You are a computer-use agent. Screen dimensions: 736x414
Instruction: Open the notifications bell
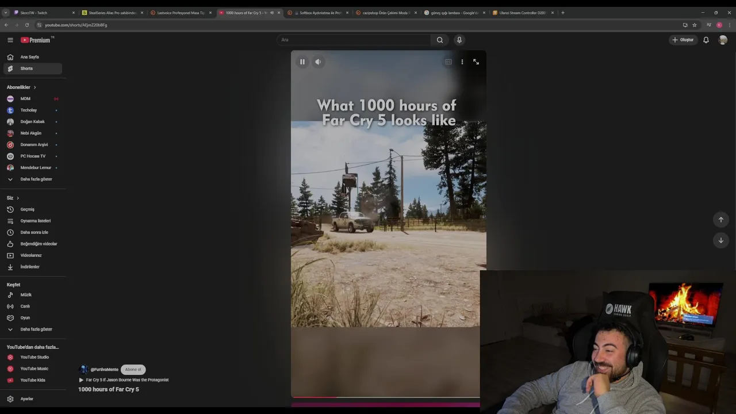click(706, 40)
